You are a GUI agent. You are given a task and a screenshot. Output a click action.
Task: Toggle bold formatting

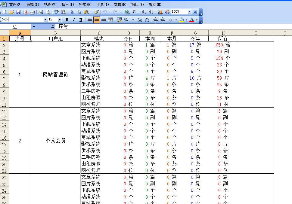[67, 20]
